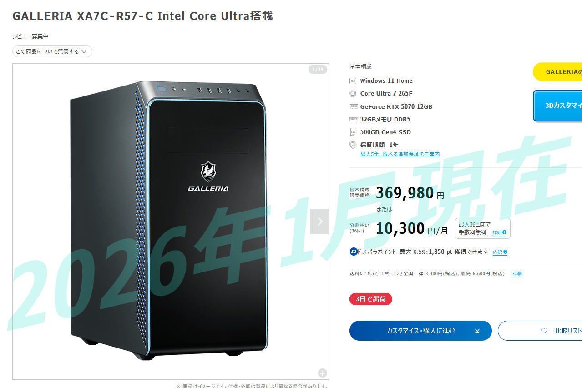Click info icon beside 詳細 installment link
582x388 pixels.
coord(504,232)
